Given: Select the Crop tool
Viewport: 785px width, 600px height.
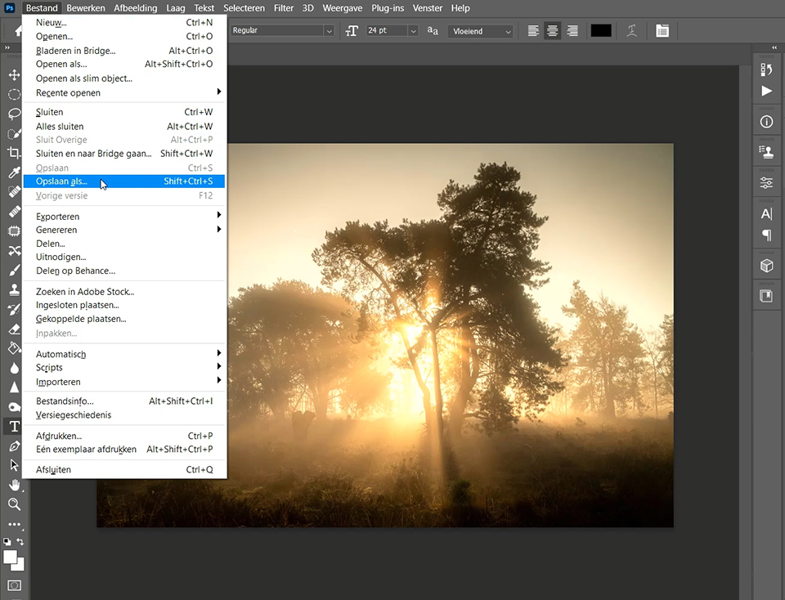Looking at the screenshot, I should pos(14,153).
